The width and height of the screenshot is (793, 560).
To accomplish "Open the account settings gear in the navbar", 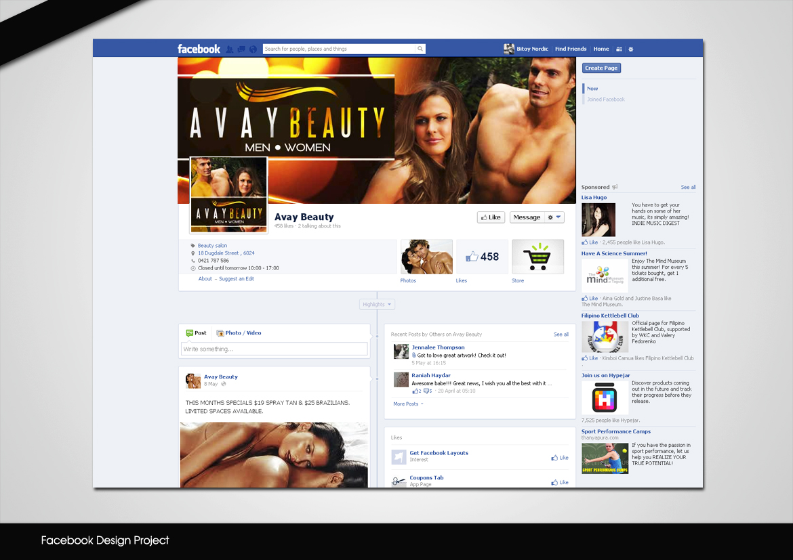I will [x=630, y=48].
